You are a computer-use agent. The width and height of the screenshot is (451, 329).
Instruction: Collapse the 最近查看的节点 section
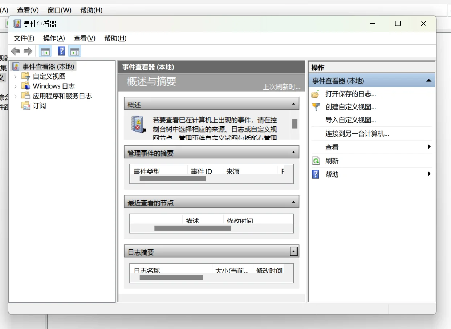pos(294,202)
